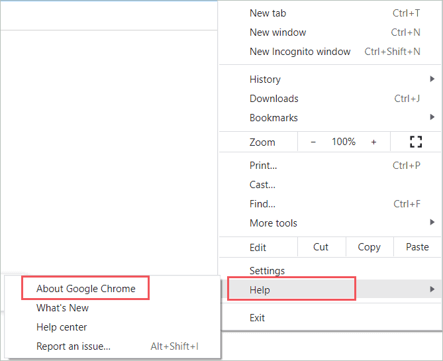Expand Bookmarks submenu arrow
The width and height of the screenshot is (443, 361).
(x=432, y=117)
